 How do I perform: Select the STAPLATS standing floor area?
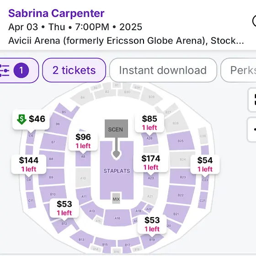[x=117, y=171]
